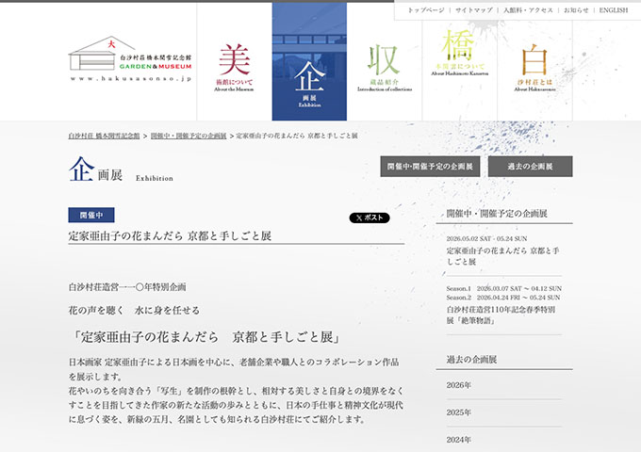Screen dimensions: 641x452
Task: Open sidebar exhibition 絶筆物語
Action: pos(501,315)
